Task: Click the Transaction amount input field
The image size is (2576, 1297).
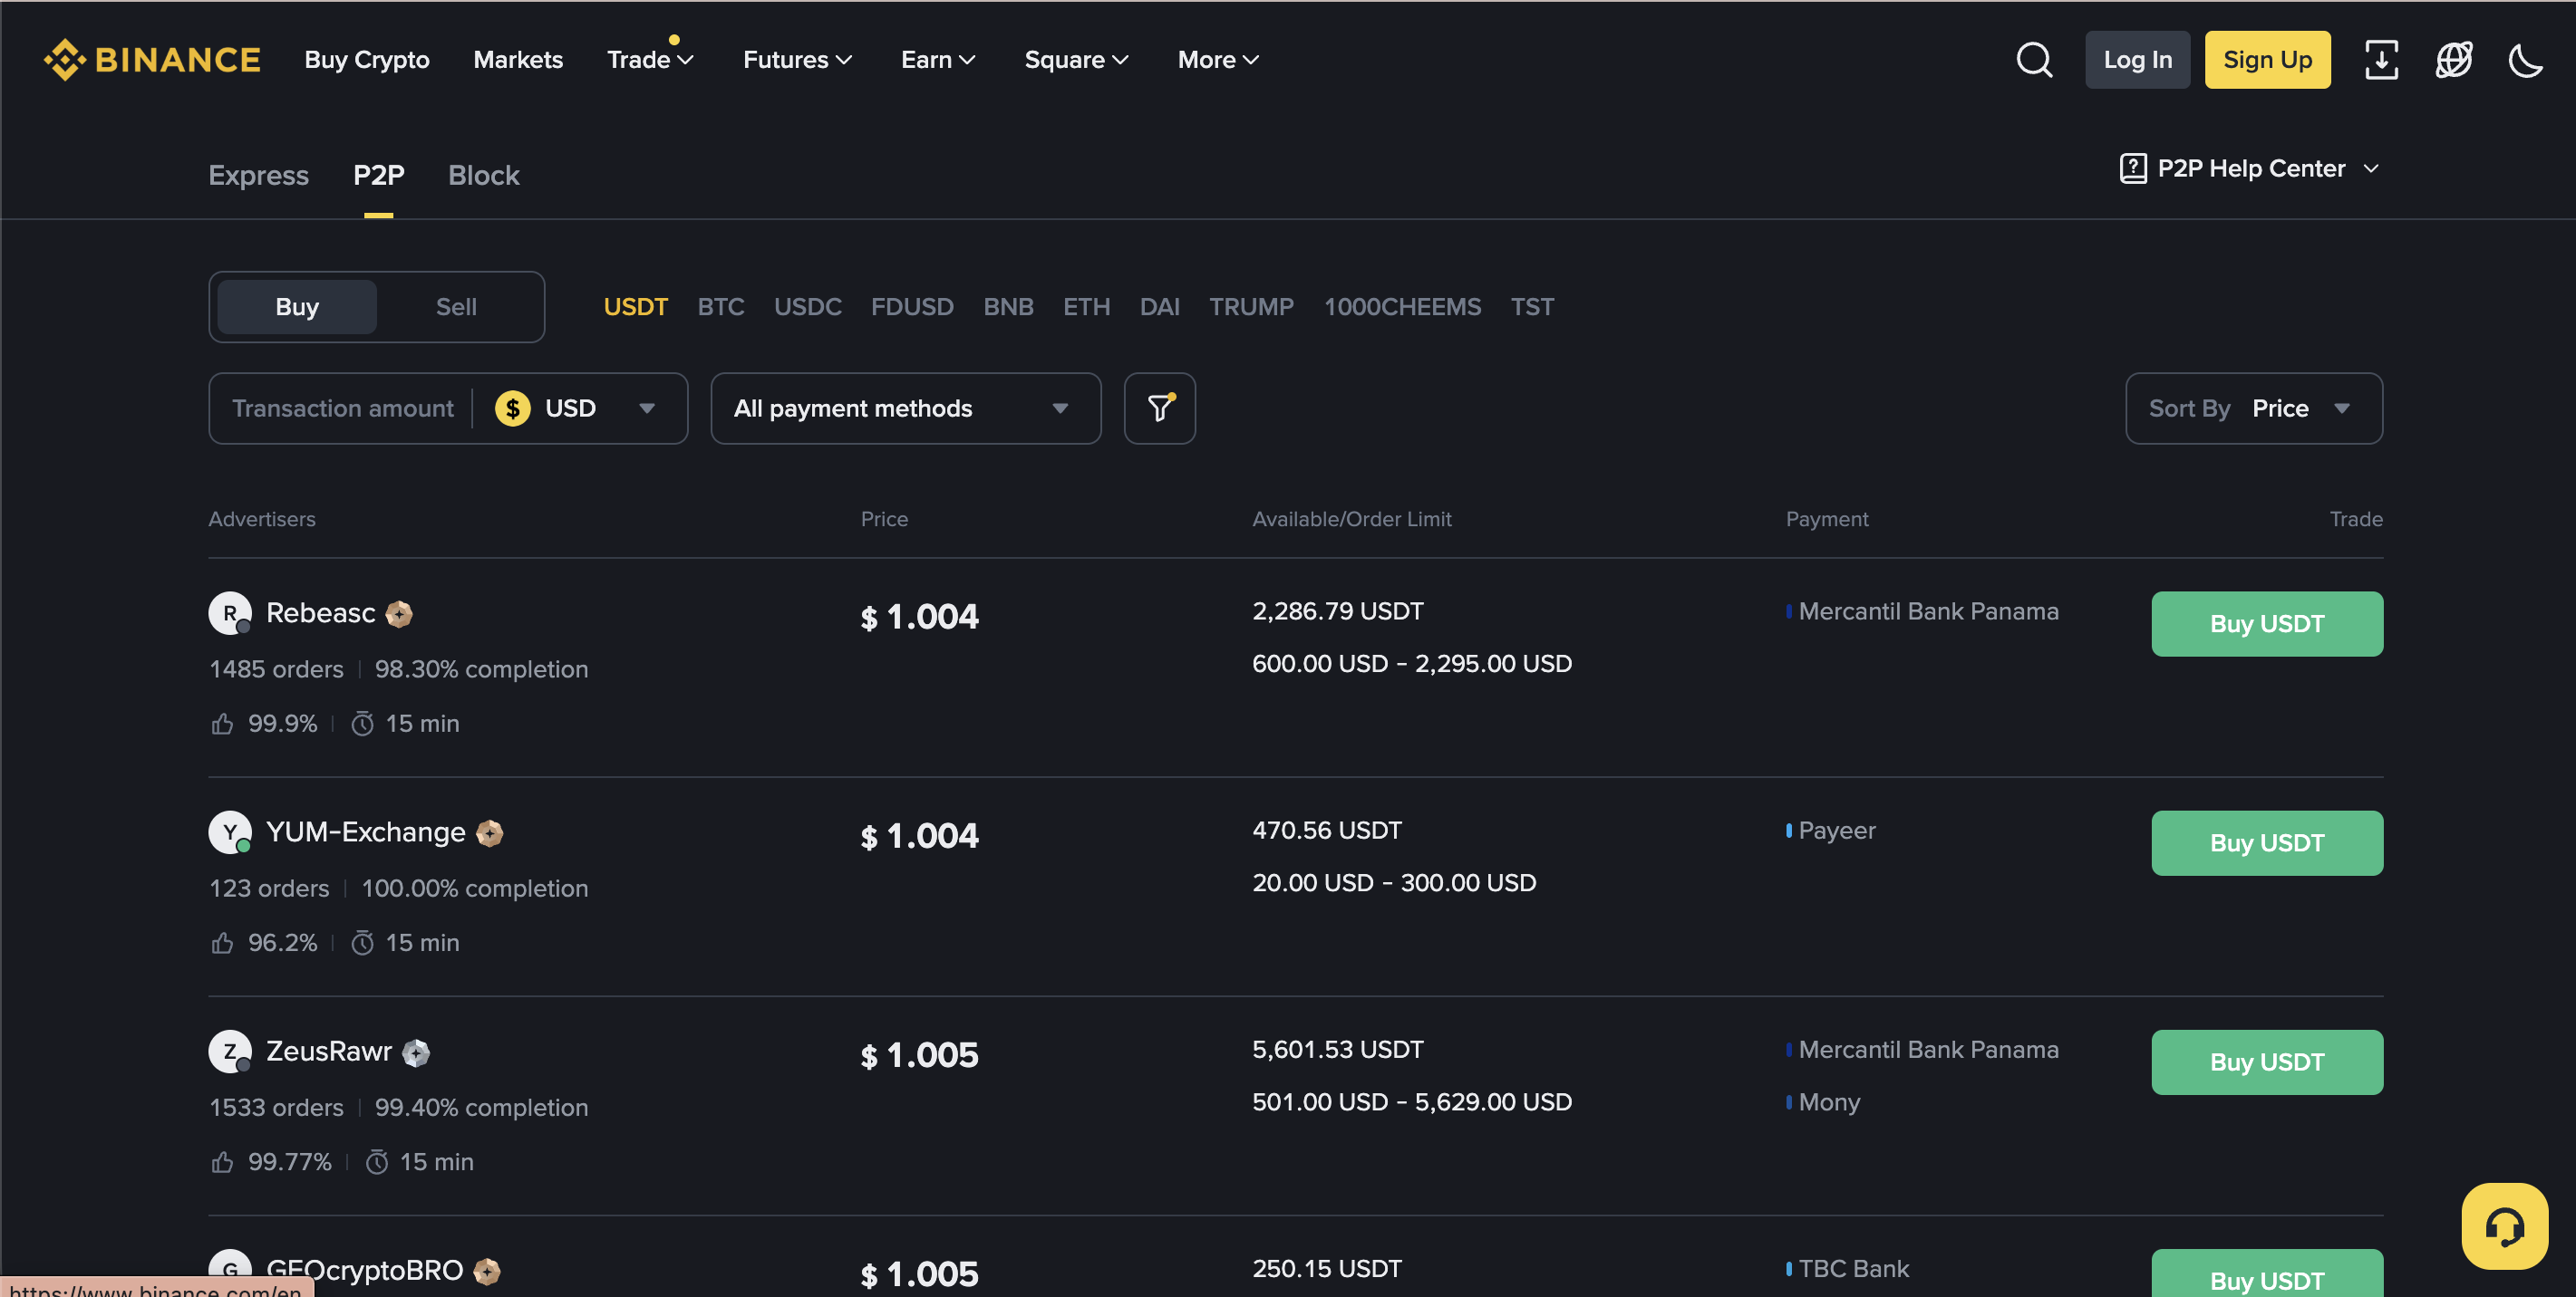Action: click(x=342, y=408)
